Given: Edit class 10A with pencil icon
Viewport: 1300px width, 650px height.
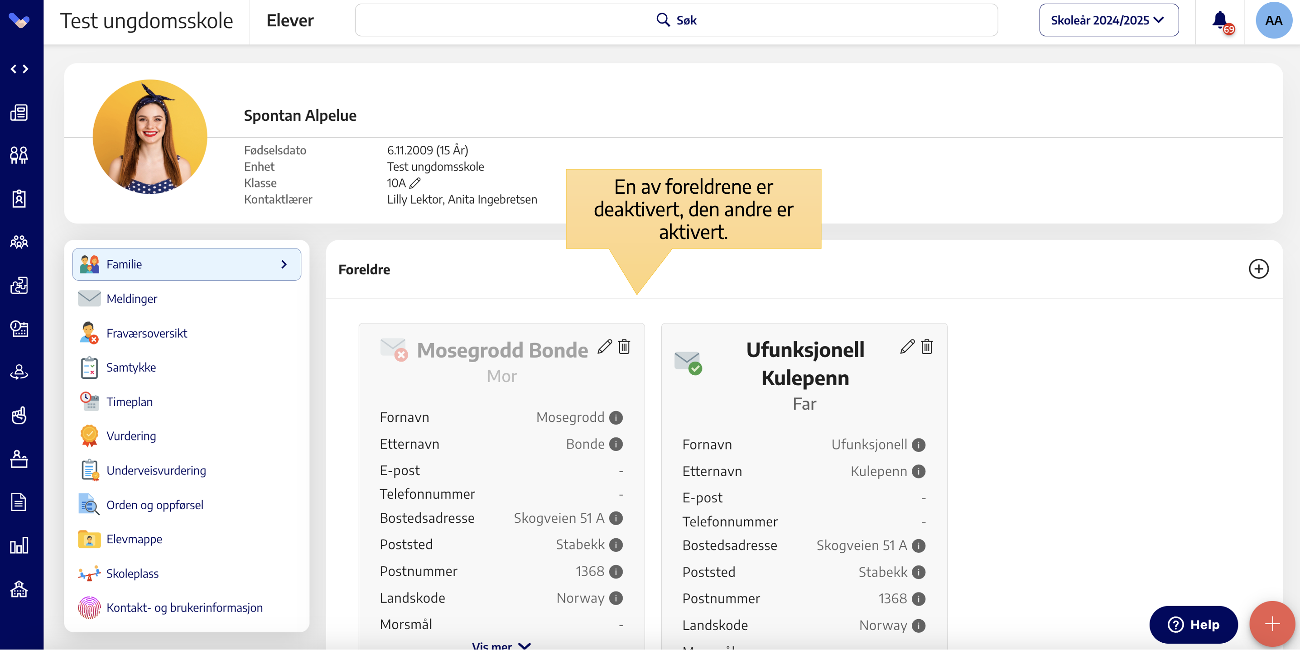Looking at the screenshot, I should (415, 183).
